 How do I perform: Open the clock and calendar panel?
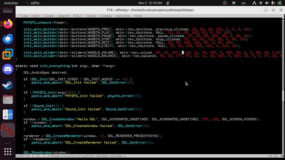tap(150, 3)
